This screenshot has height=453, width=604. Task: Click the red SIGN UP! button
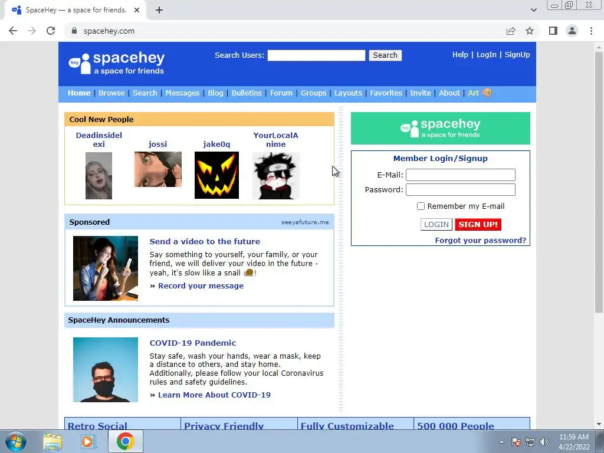(x=478, y=225)
